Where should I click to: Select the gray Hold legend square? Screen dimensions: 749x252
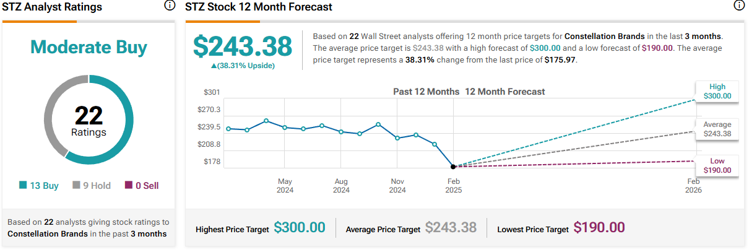(77, 185)
